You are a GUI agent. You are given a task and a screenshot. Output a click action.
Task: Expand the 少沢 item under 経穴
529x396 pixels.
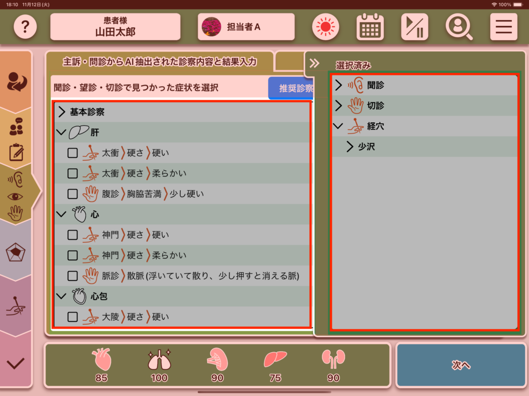click(x=350, y=147)
